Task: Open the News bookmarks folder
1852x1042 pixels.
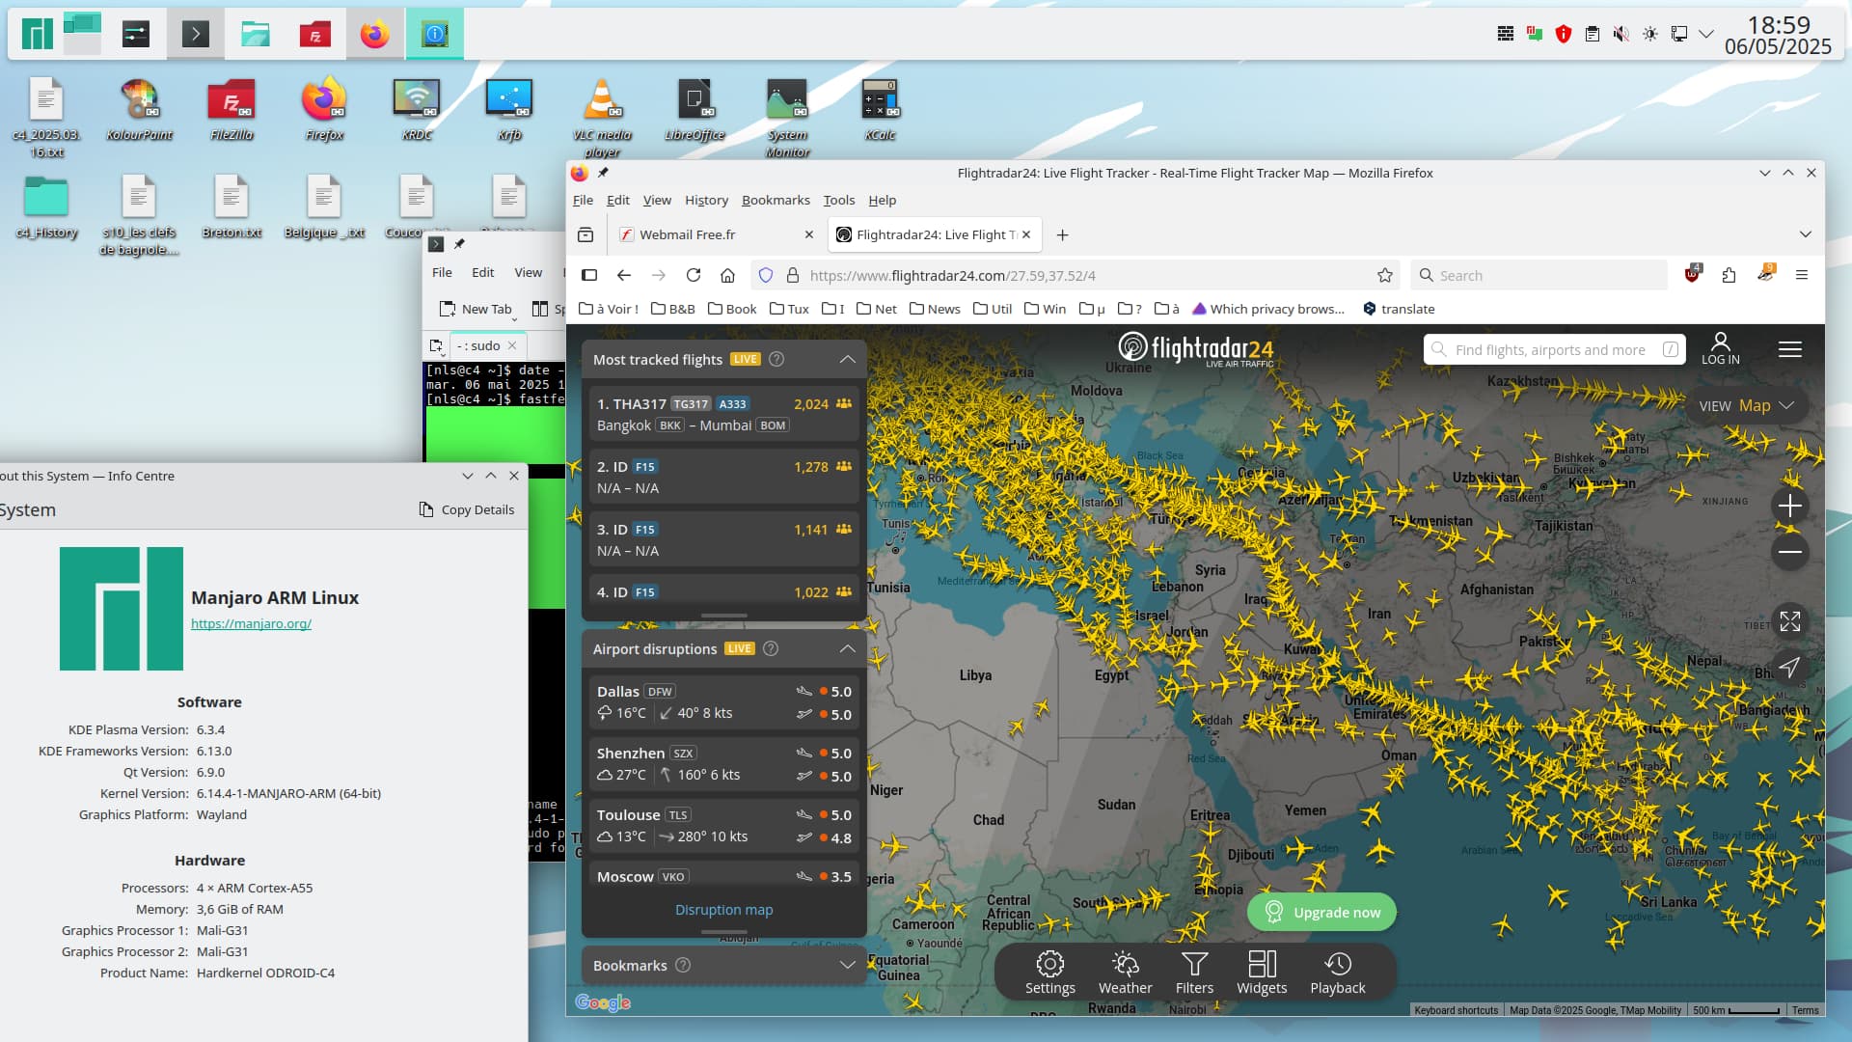Action: [x=935, y=309]
